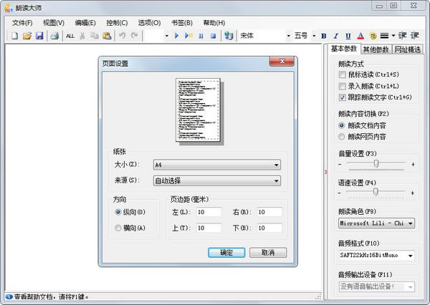Expand the alignment icon dropdown arrow
This screenshot has height=305, width=430.
click(393, 36)
